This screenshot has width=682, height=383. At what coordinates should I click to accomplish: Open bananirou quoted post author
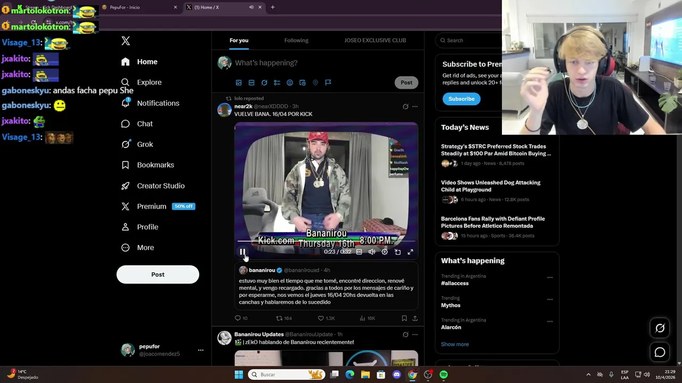tap(262, 270)
